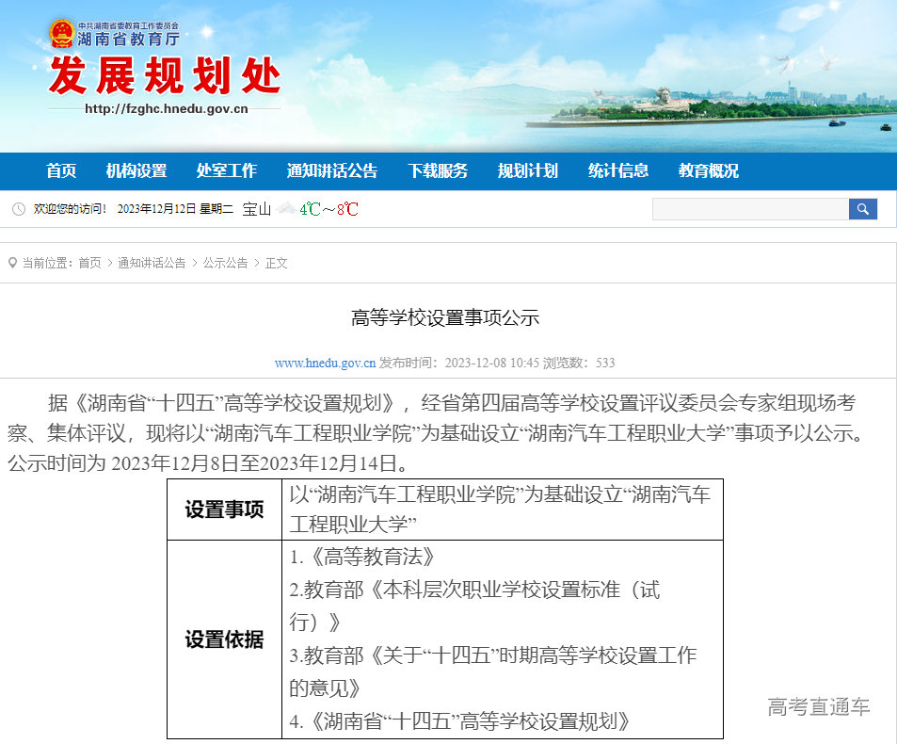
Task: Click inside the search input box
Action: coord(748,208)
